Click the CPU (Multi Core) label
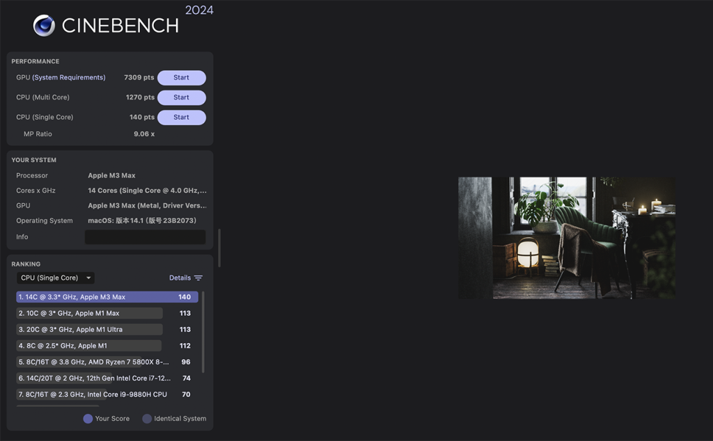Image resolution: width=713 pixels, height=441 pixels. [x=42, y=97]
